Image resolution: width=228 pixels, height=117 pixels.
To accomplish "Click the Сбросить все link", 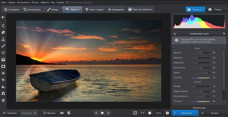I will (x=199, y=107).
